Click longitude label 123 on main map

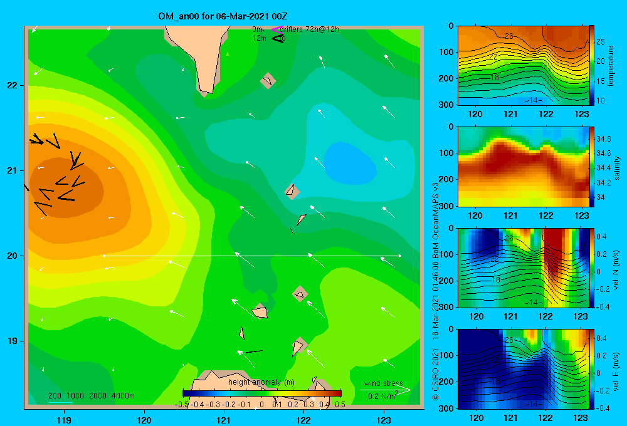coord(384,420)
